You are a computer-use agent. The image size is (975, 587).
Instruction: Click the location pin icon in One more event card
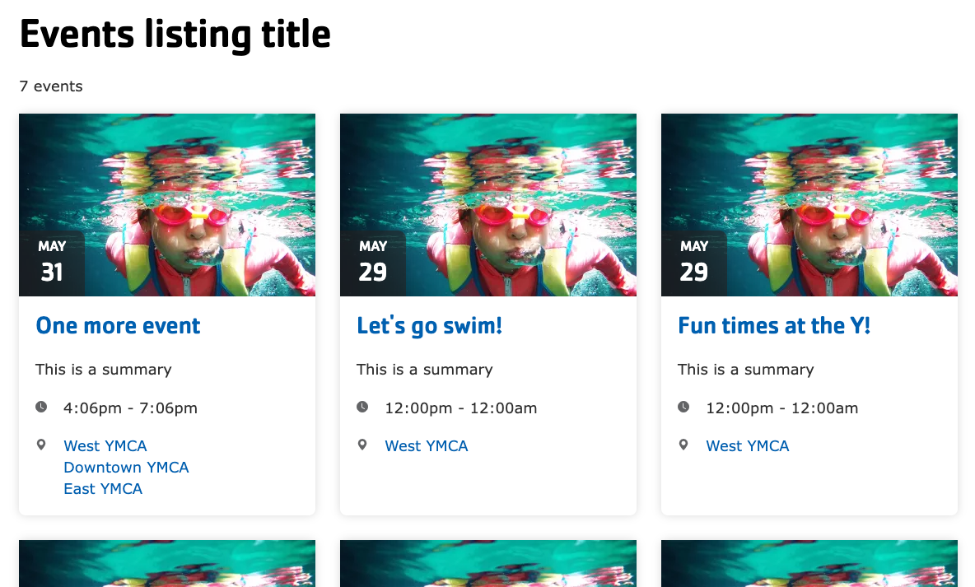[41, 445]
